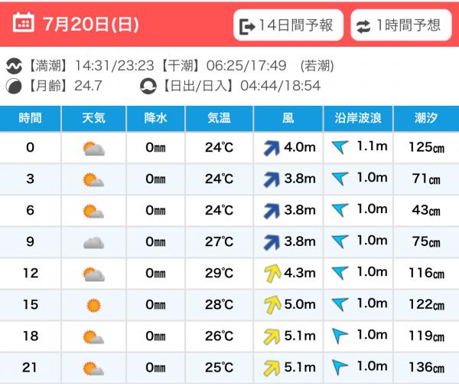Select the 沿岸波浪 column header

pyautogui.click(x=358, y=118)
